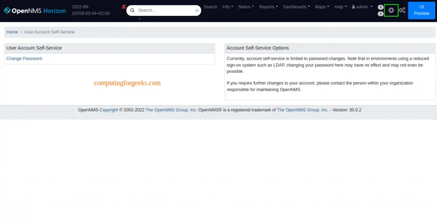Open the admin user dropdown
The width and height of the screenshot is (437, 220).
[x=362, y=7]
